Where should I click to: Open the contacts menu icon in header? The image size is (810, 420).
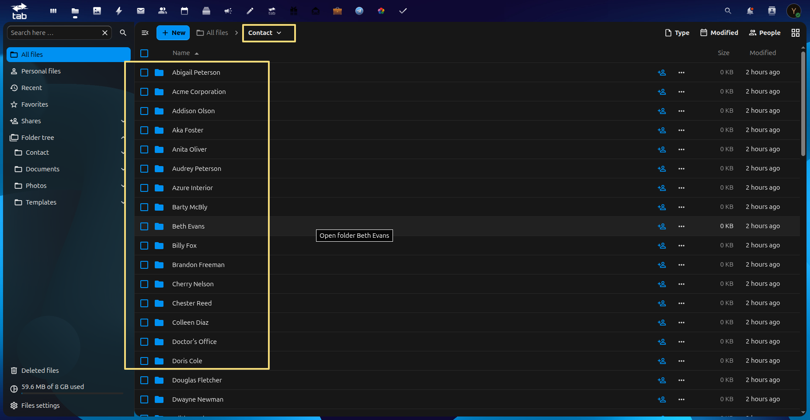point(772,11)
